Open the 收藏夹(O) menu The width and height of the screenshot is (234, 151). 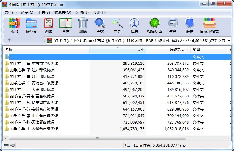[x=62, y=12]
